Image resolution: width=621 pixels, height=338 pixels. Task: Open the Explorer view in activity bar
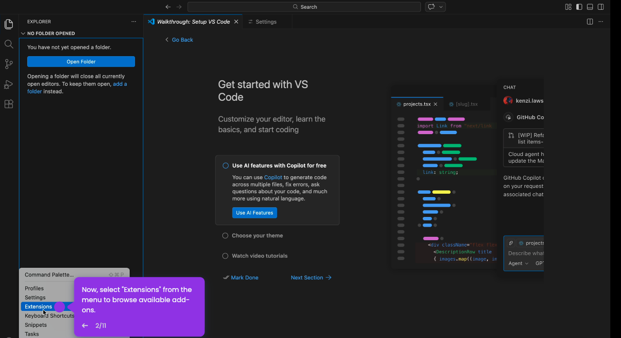click(x=9, y=24)
